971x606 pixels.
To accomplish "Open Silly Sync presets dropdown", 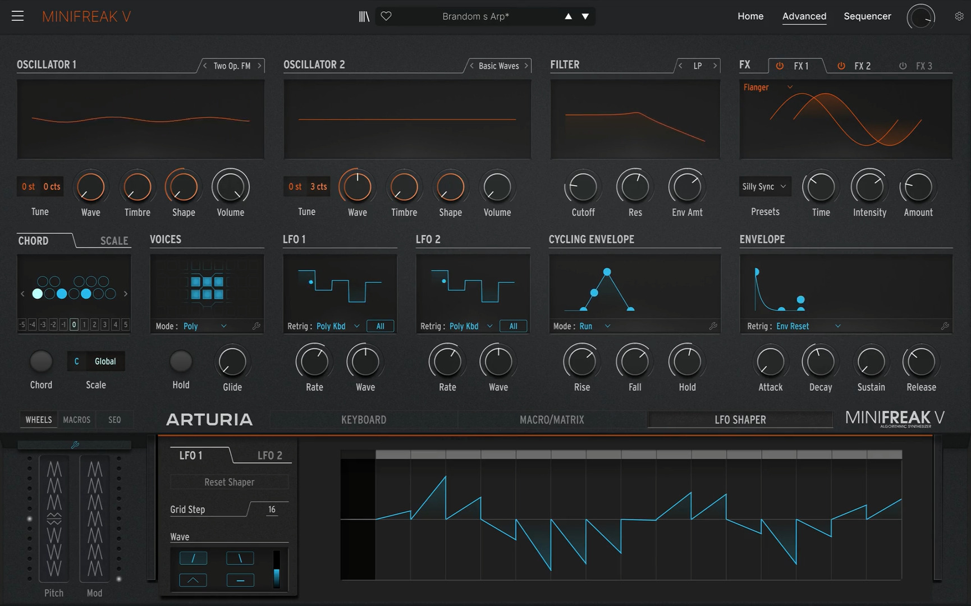I will [764, 187].
